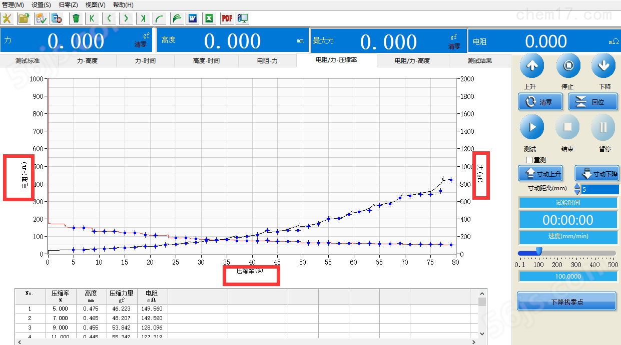621x345 pixels.
Task: Click the monitor connection toolbar icon
Action: 243,18
